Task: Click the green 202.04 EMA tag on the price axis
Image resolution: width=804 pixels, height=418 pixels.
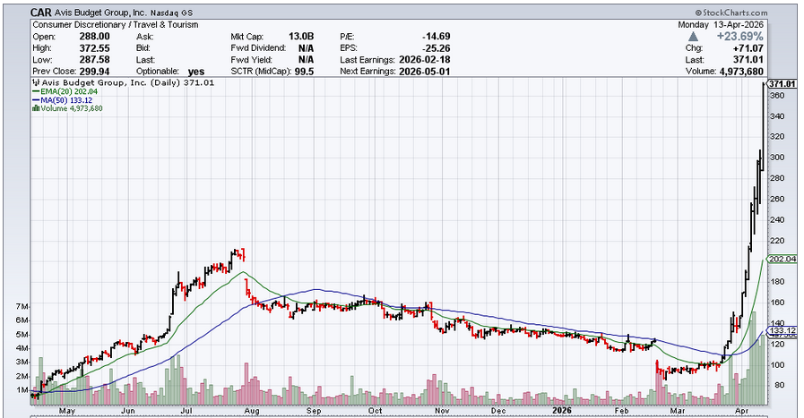Action: (782, 260)
